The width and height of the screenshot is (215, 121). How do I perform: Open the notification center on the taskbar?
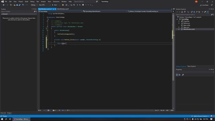coord(211,119)
